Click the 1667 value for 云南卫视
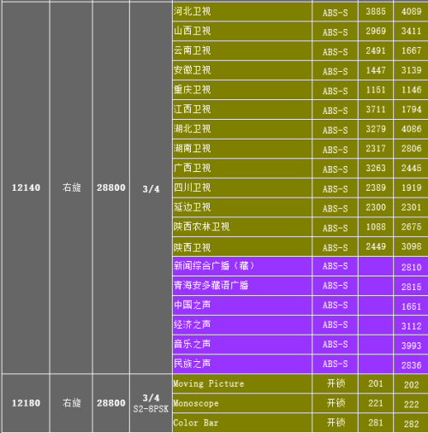Viewport: 428px width, 433px height. pyautogui.click(x=411, y=50)
